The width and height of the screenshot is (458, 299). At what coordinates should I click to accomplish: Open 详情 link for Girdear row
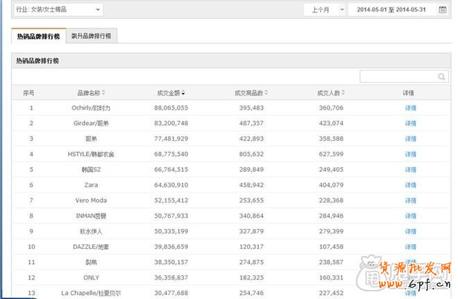[410, 123]
